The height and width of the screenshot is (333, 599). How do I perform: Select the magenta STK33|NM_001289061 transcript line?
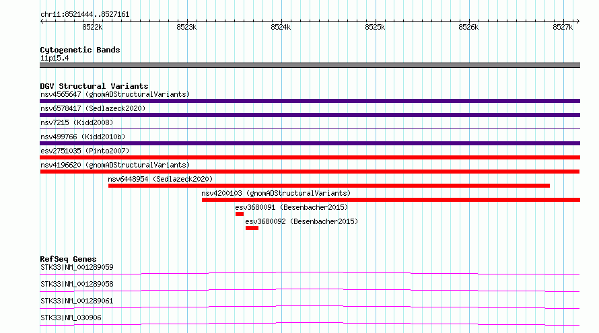tap(310, 307)
